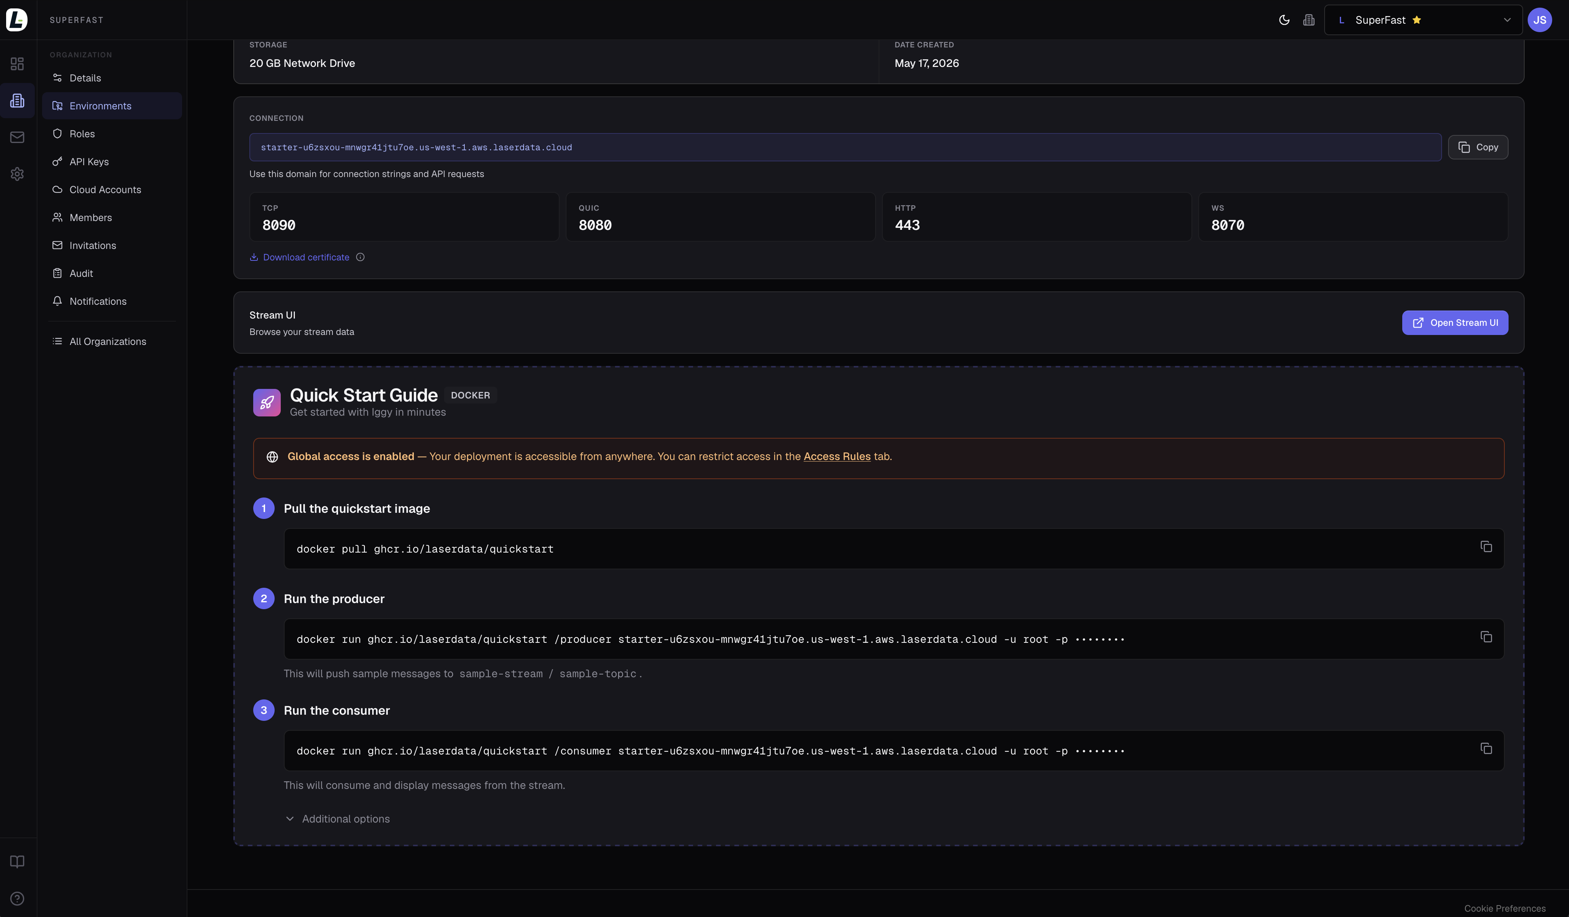Copy the producer docker run command
The height and width of the screenshot is (917, 1569).
(x=1486, y=637)
